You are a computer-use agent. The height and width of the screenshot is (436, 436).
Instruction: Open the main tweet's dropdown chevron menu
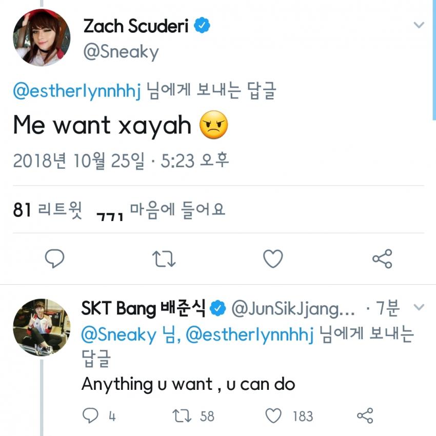(419, 25)
